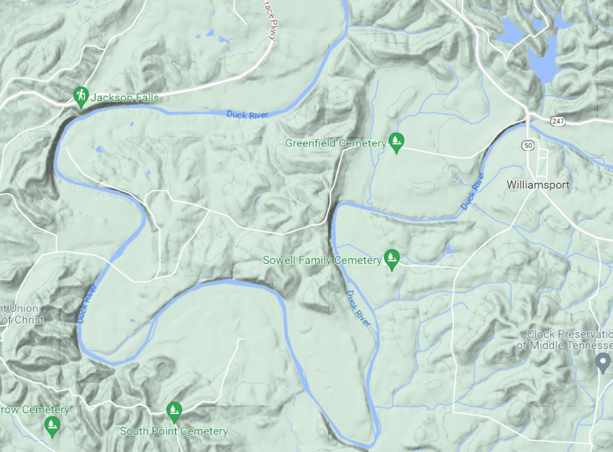Open the Sowell Family Cemetery marker pin
The width and height of the screenshot is (613, 452).
tap(391, 260)
